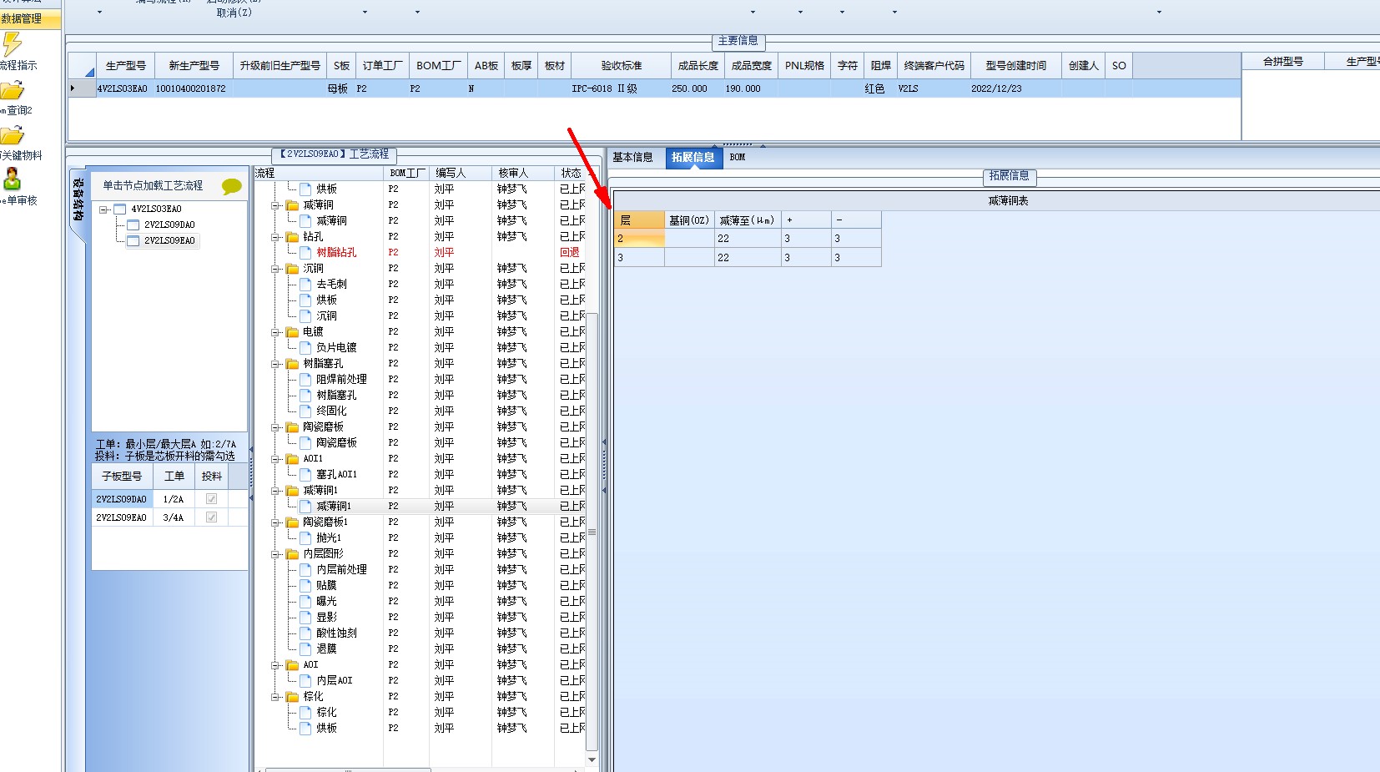
Task: Click the 设备结构 vertical tab
Action: [x=78, y=200]
